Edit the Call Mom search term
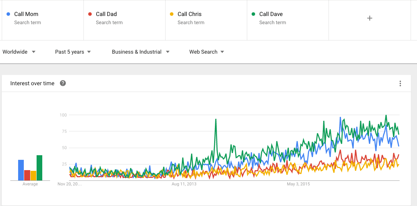 [x=26, y=14]
